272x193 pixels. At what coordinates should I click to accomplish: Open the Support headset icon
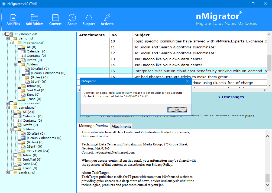tap(89, 18)
